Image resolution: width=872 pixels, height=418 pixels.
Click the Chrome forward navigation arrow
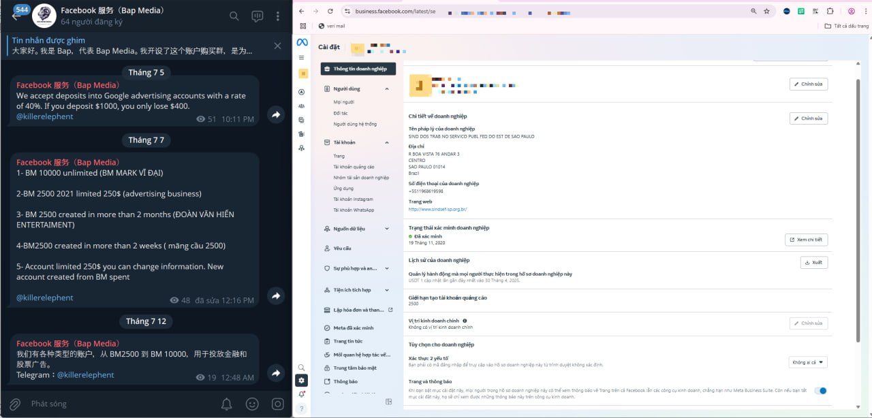315,12
